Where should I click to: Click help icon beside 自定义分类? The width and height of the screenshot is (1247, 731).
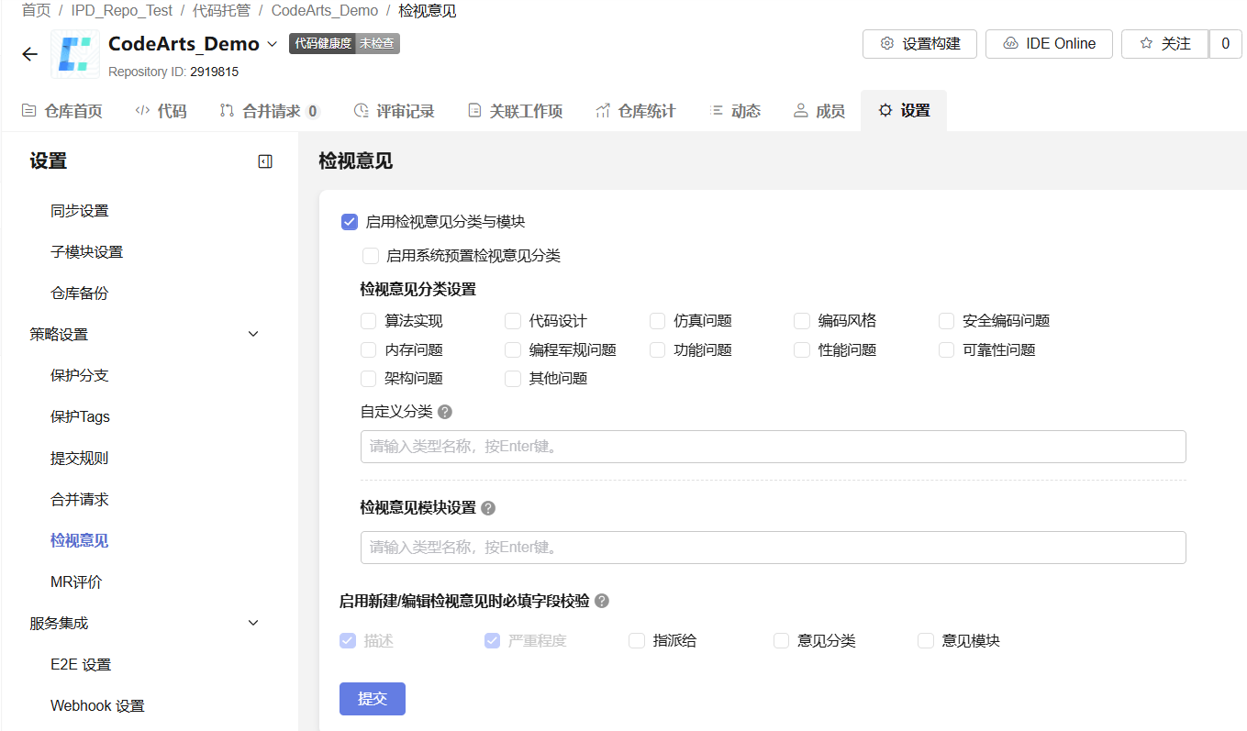tap(445, 412)
